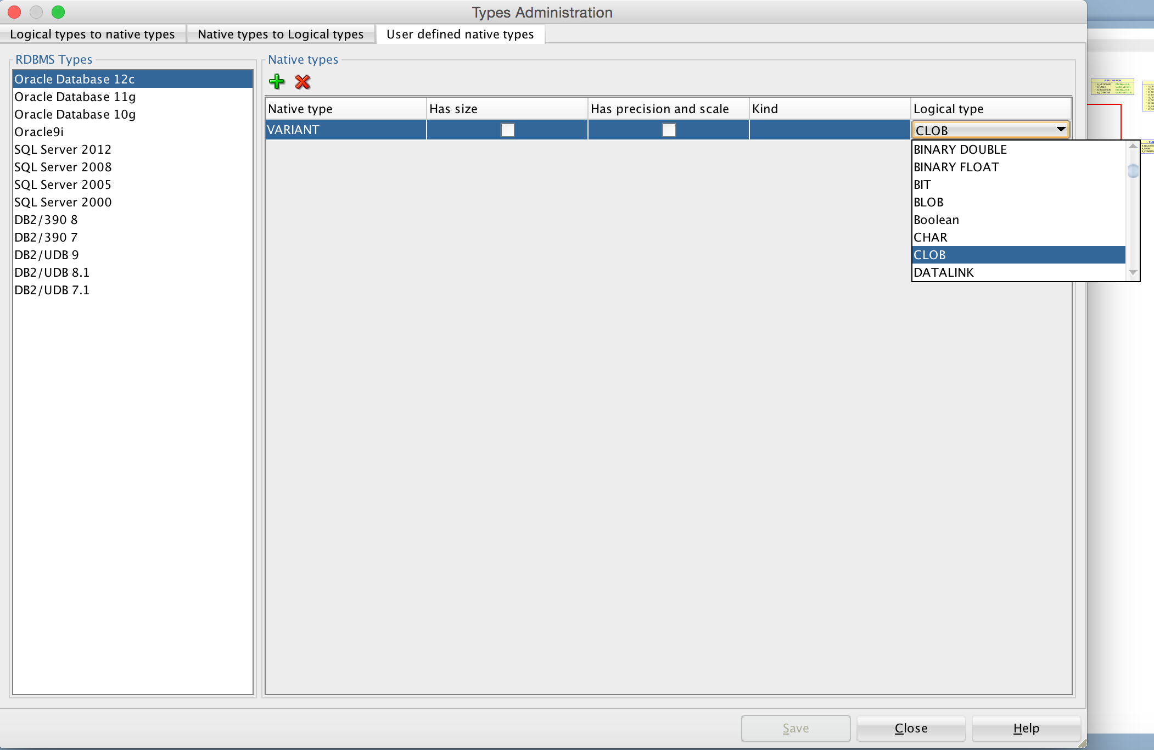Click the red X delete native type icon
The height and width of the screenshot is (750, 1154).
pyautogui.click(x=302, y=82)
